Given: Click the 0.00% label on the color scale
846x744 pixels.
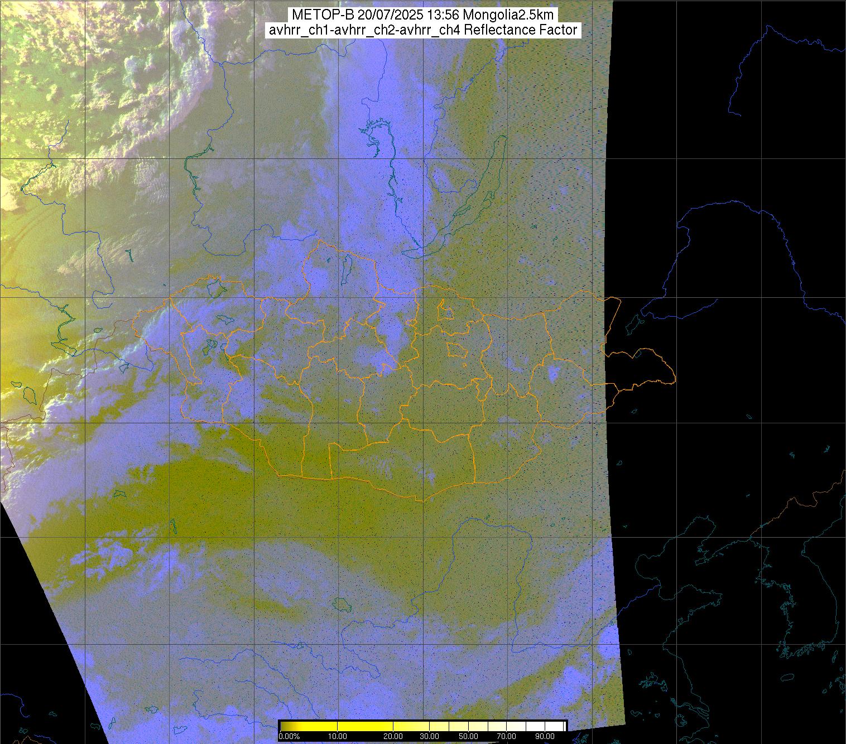Looking at the screenshot, I should (289, 737).
